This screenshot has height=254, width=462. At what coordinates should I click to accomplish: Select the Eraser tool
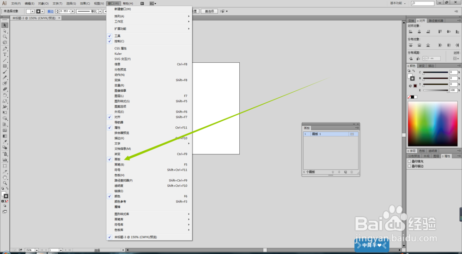5,89
